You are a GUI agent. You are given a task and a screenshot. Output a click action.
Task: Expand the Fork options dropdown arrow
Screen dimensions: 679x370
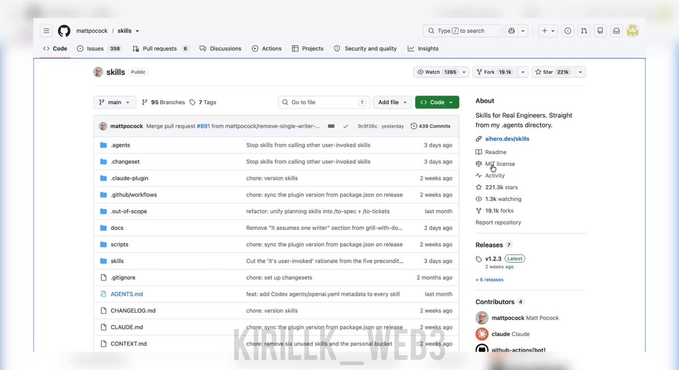click(522, 72)
